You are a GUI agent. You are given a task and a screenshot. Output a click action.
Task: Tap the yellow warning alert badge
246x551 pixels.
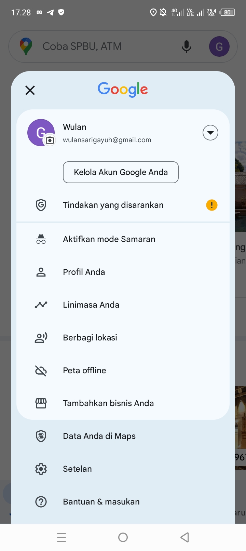tap(212, 205)
